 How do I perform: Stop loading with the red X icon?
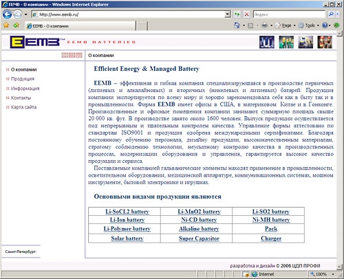[x=246, y=14]
